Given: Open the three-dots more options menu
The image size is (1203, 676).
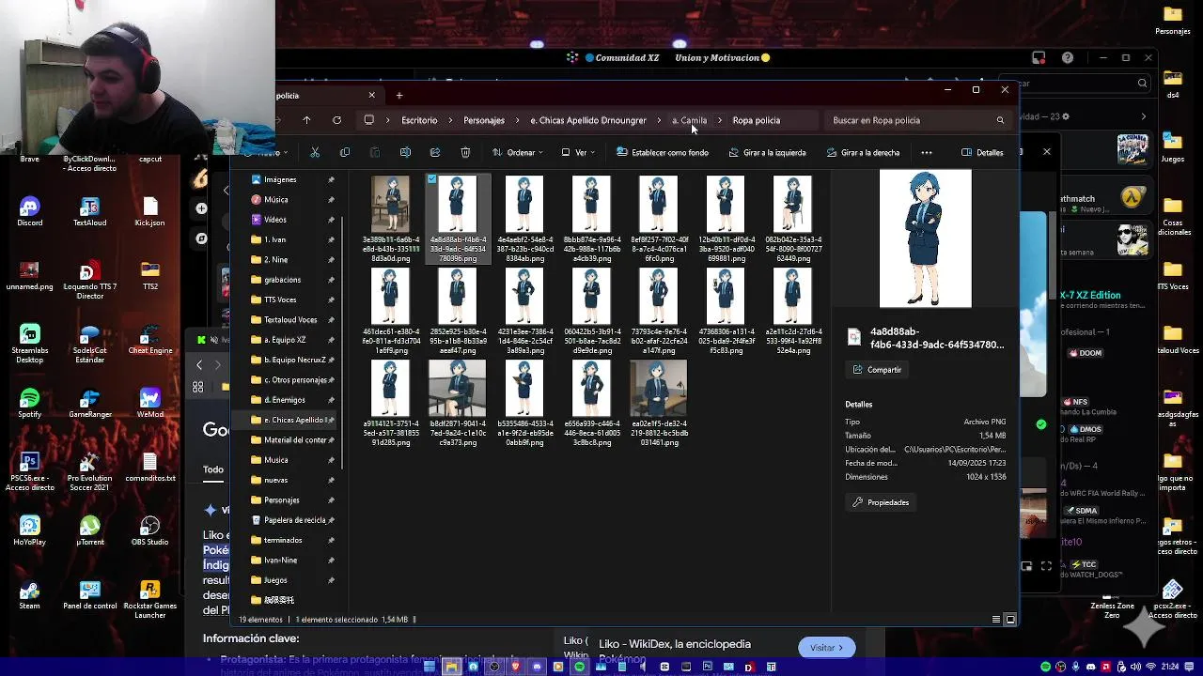Looking at the screenshot, I should (x=927, y=152).
